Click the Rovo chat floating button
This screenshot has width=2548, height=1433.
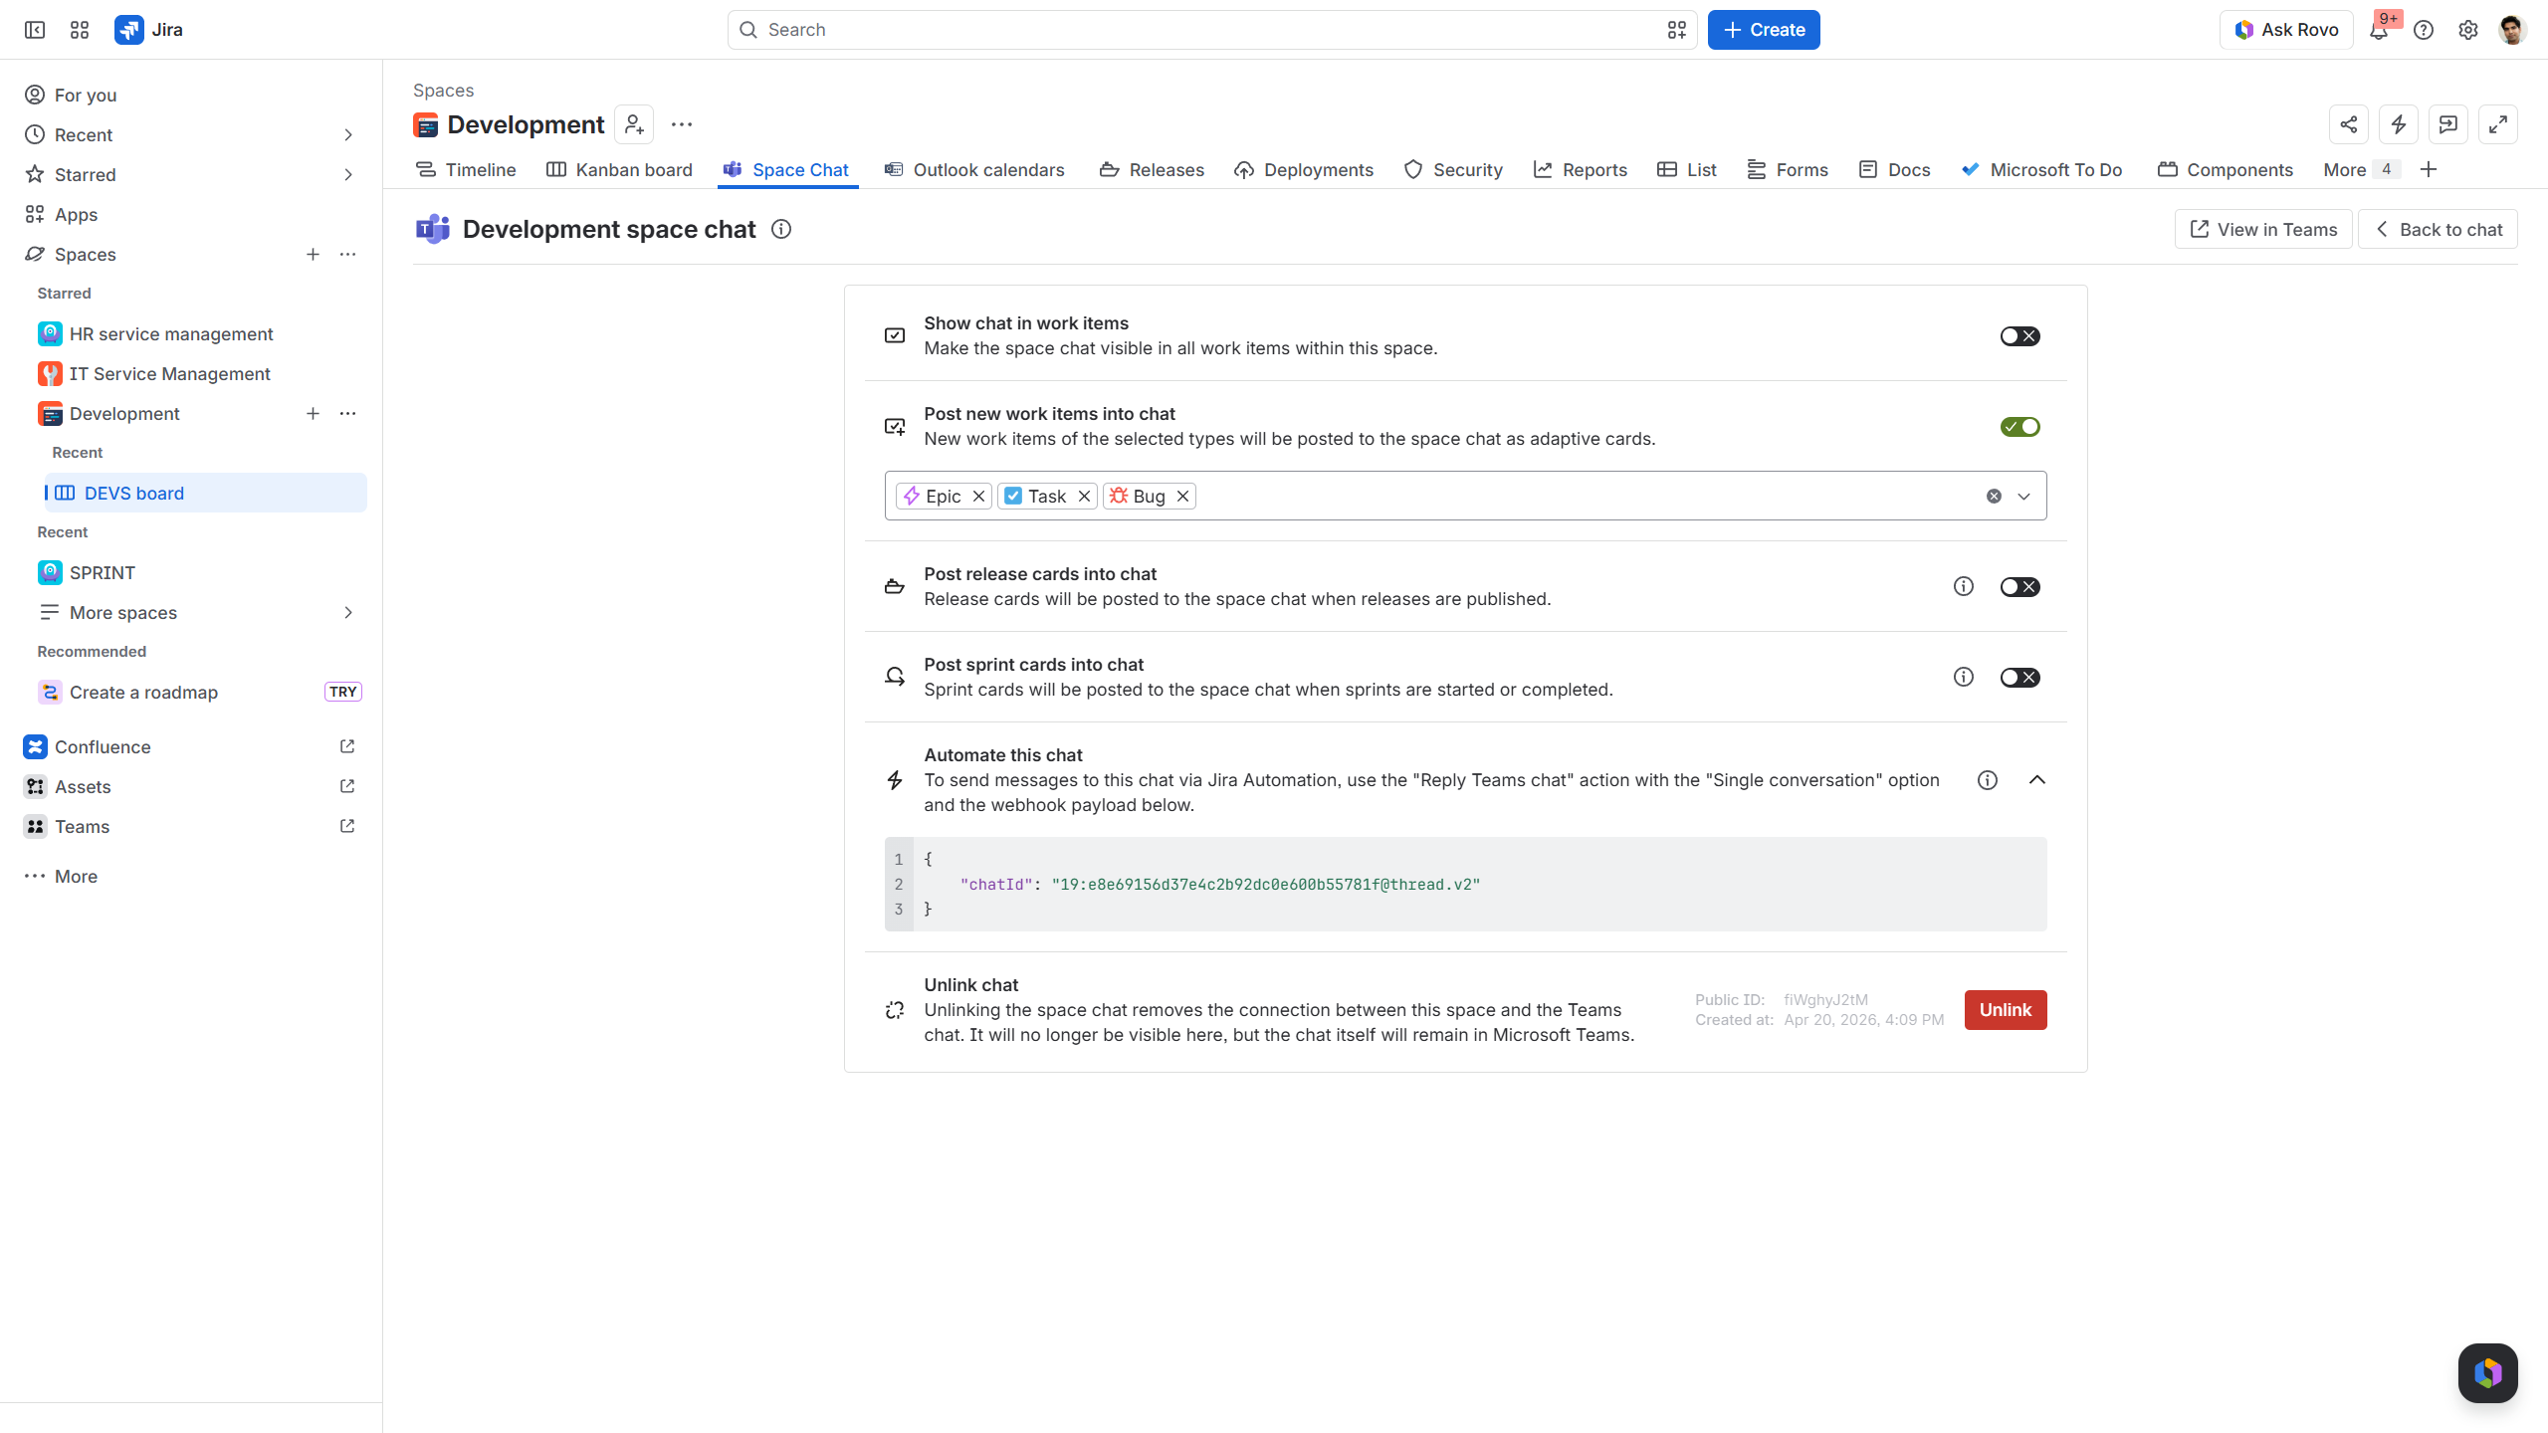[x=2487, y=1373]
